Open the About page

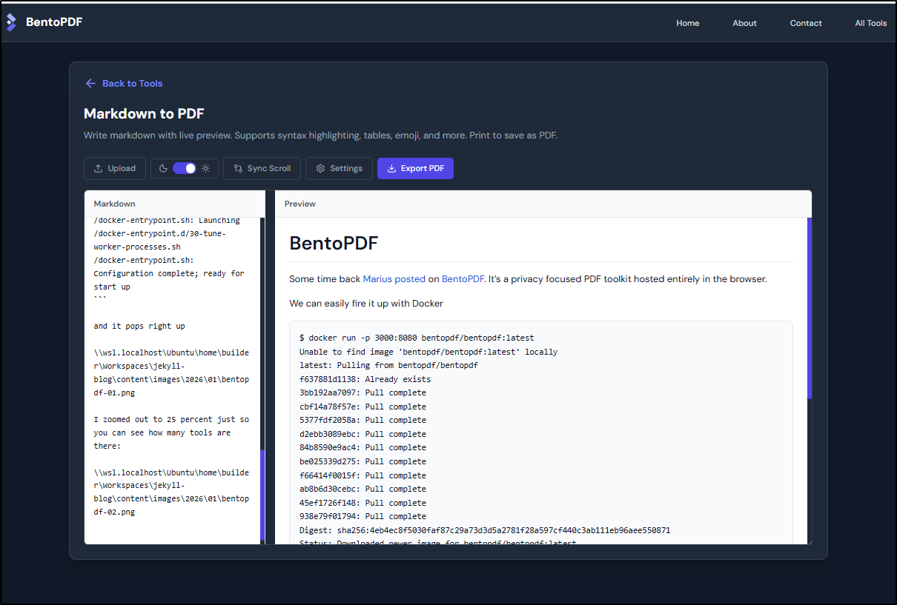[744, 23]
